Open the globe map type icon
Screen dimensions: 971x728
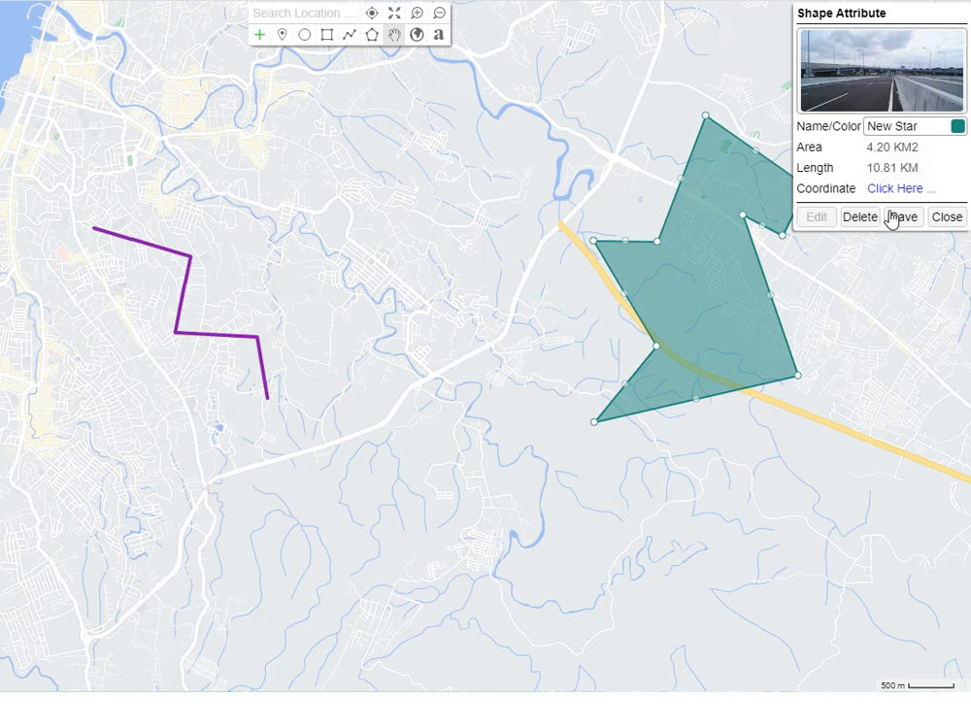[417, 35]
